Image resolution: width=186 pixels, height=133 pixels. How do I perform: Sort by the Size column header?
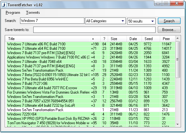(x=117, y=39)
